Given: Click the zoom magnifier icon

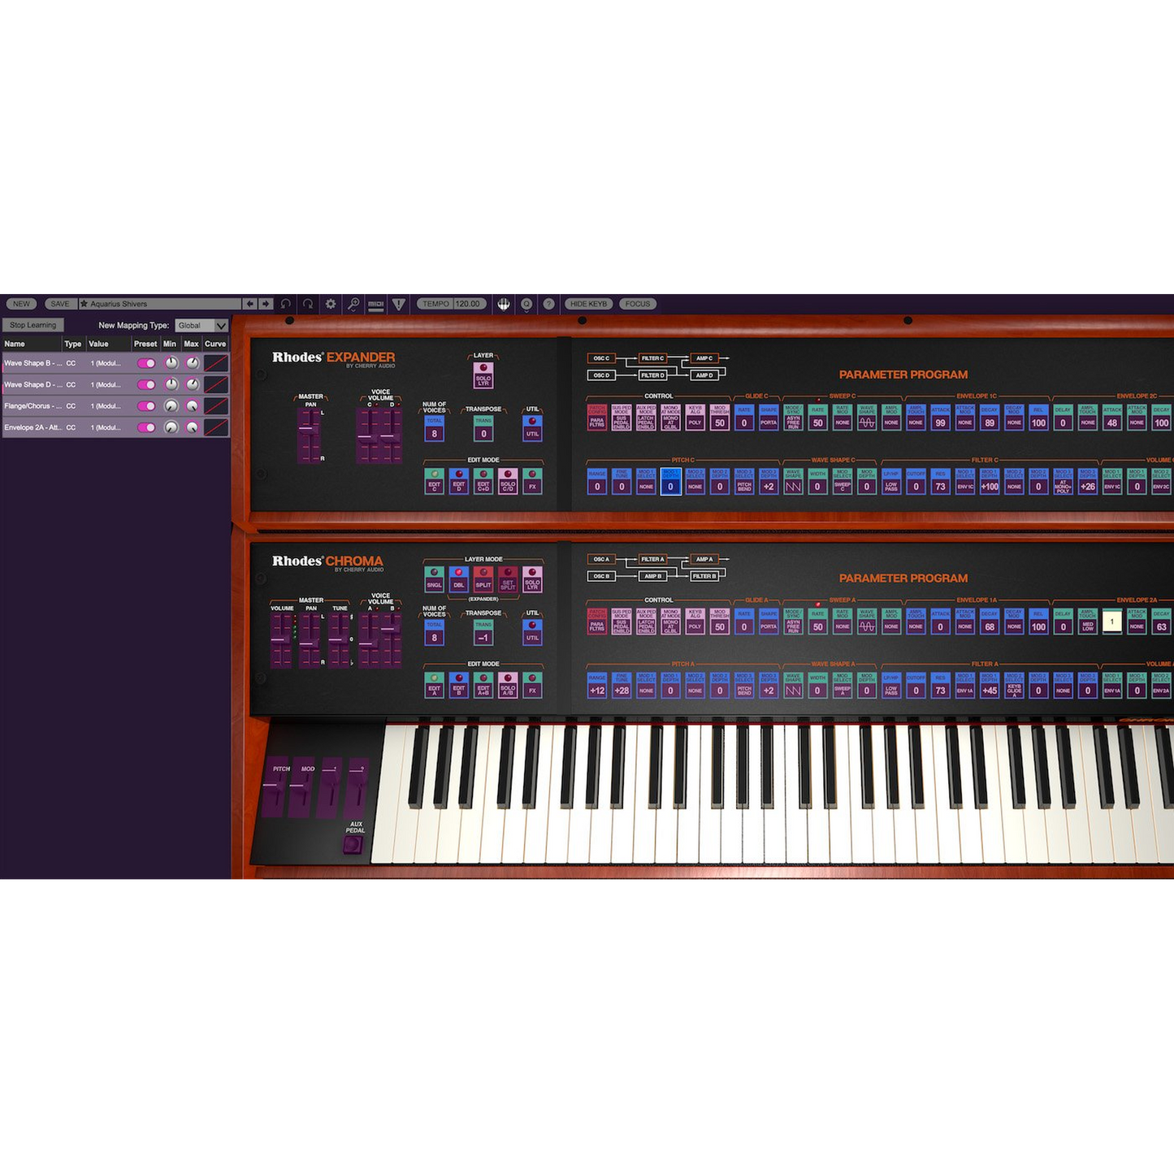Looking at the screenshot, I should click(353, 304).
